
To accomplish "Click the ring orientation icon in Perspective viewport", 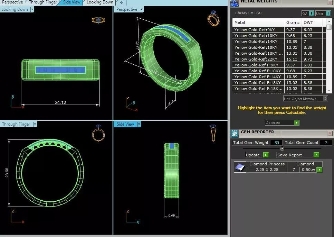I will click(x=213, y=18).
